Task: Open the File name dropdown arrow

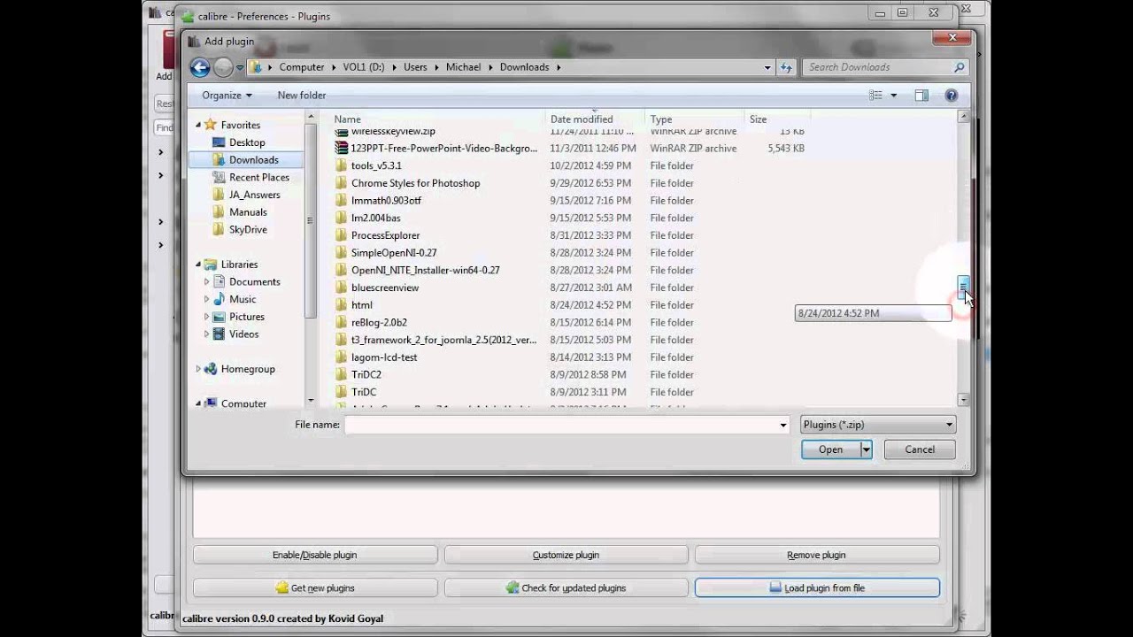Action: pyautogui.click(x=783, y=425)
